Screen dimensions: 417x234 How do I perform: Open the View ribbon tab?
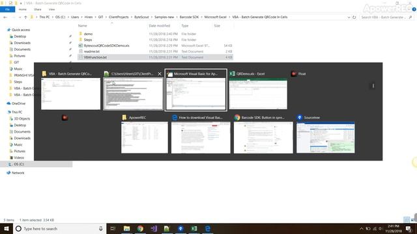[x=51, y=9]
